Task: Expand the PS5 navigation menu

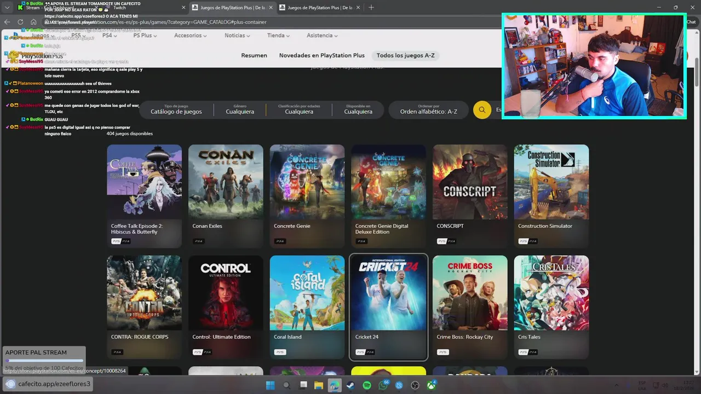Action: click(79, 36)
